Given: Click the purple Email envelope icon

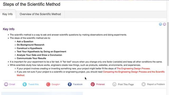Looking at the screenshot, I should [x=6, y=84].
